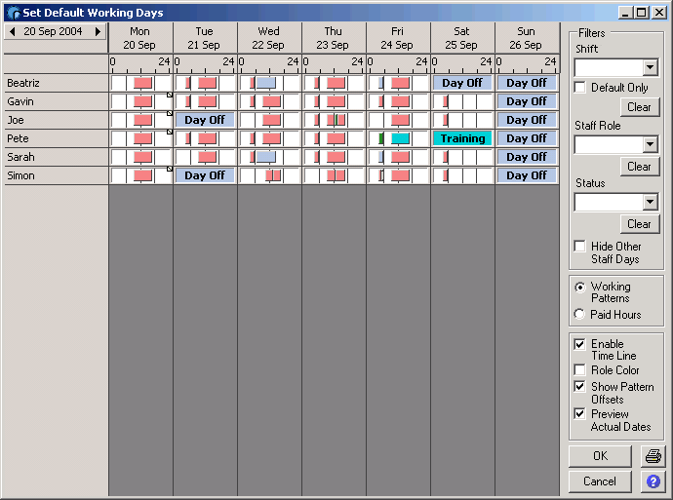Click Sarah's Sunday Day Off cell
Viewport: 673px width, 500px height.
[527, 157]
